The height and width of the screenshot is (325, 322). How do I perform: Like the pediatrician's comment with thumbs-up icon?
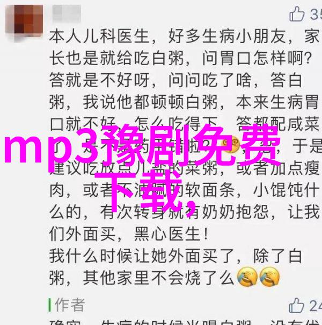coord(297,13)
